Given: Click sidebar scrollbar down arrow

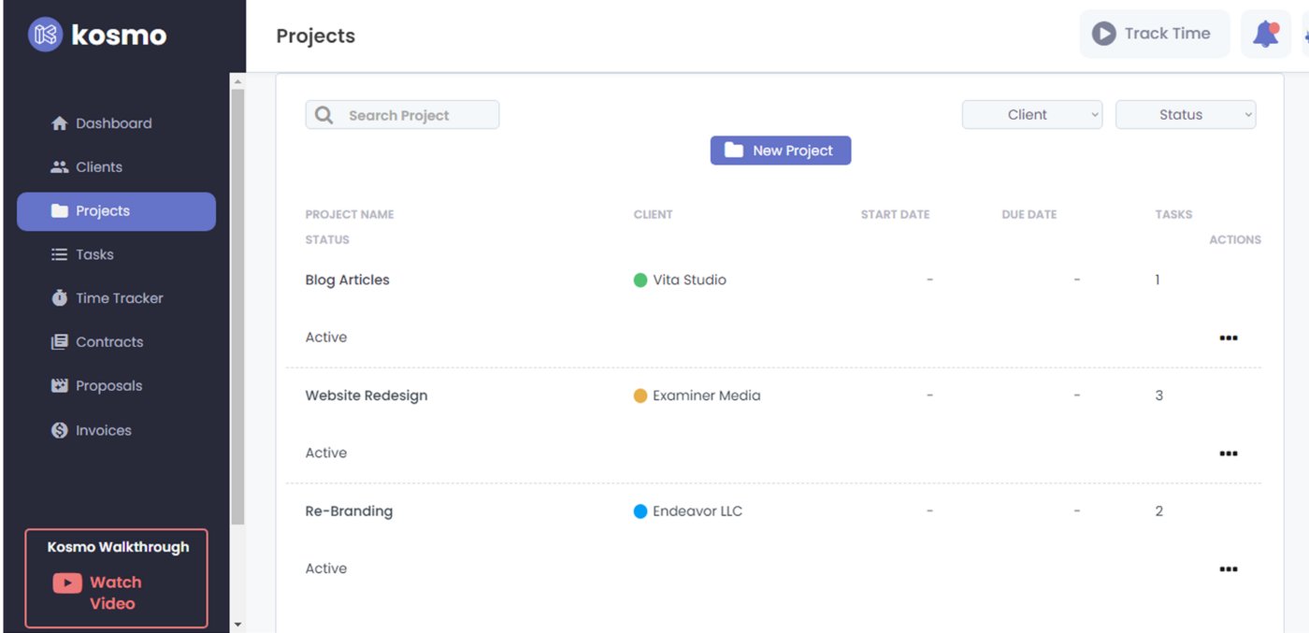Looking at the screenshot, I should pyautogui.click(x=237, y=624).
